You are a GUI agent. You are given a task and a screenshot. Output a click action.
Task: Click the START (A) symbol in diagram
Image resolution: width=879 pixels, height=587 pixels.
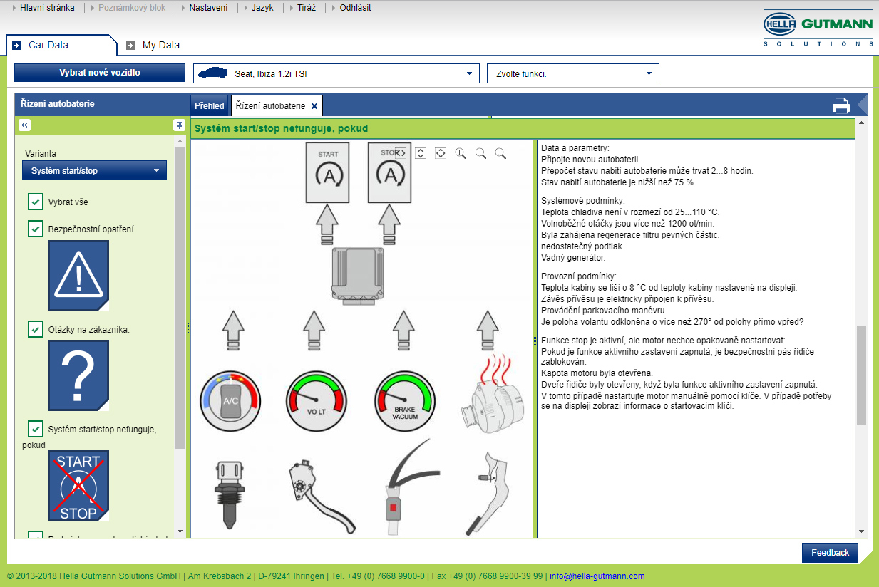click(328, 172)
